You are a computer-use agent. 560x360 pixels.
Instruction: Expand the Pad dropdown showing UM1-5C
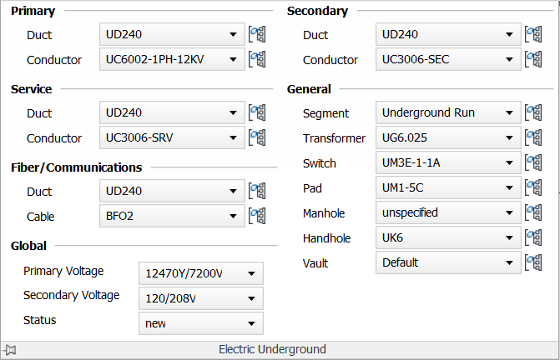pyautogui.click(x=448, y=188)
